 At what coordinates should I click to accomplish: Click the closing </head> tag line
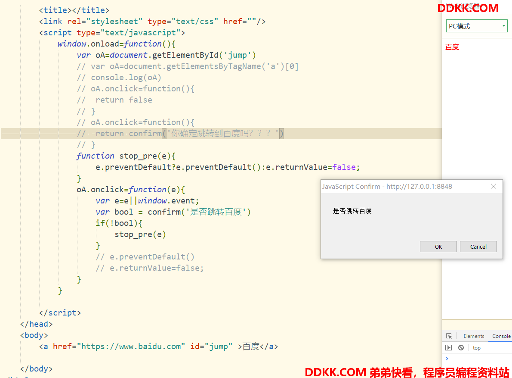click(x=36, y=324)
